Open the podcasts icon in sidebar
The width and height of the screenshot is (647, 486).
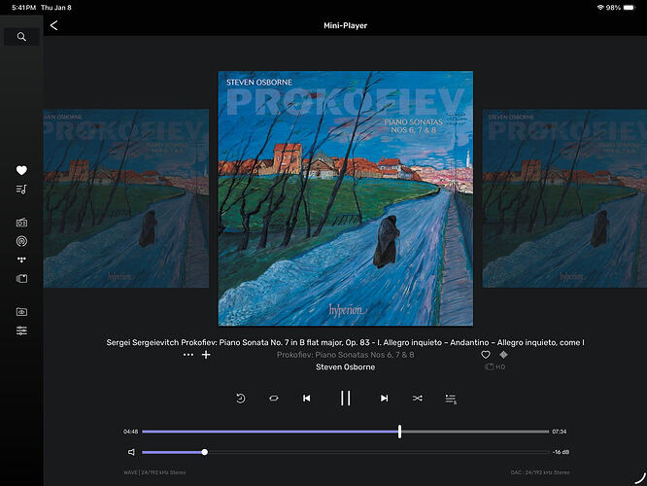pos(21,241)
